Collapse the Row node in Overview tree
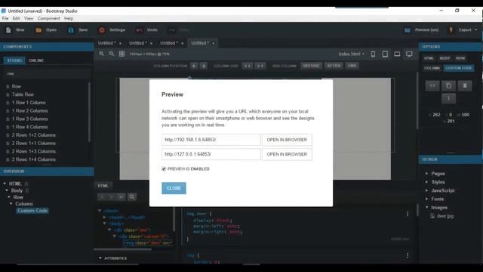 pyautogui.click(x=9, y=197)
